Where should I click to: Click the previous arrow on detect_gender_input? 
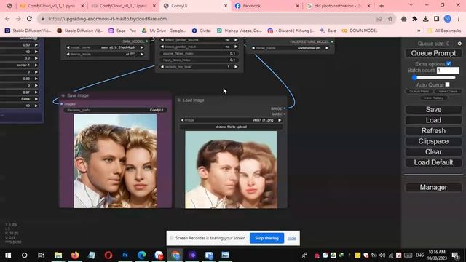coord(162,47)
